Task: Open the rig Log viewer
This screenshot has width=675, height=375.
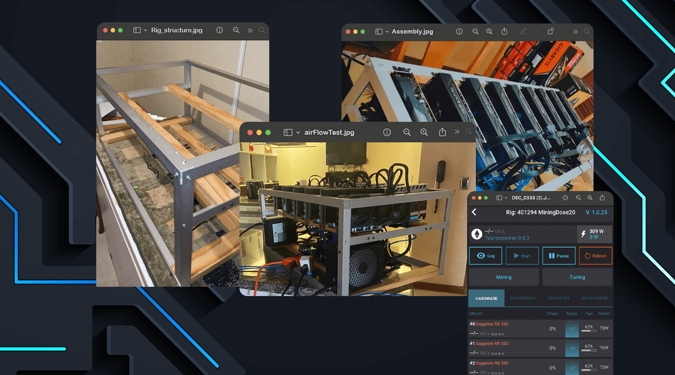Action: pyautogui.click(x=486, y=256)
